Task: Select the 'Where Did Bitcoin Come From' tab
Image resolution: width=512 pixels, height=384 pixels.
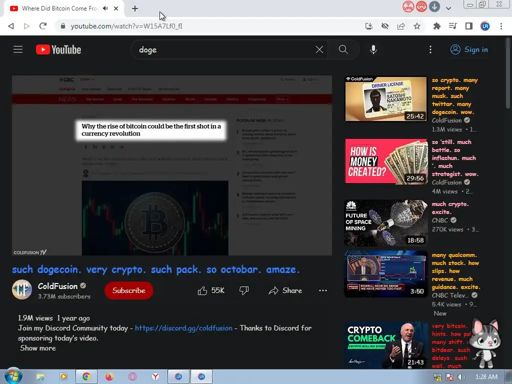Action: [59, 8]
